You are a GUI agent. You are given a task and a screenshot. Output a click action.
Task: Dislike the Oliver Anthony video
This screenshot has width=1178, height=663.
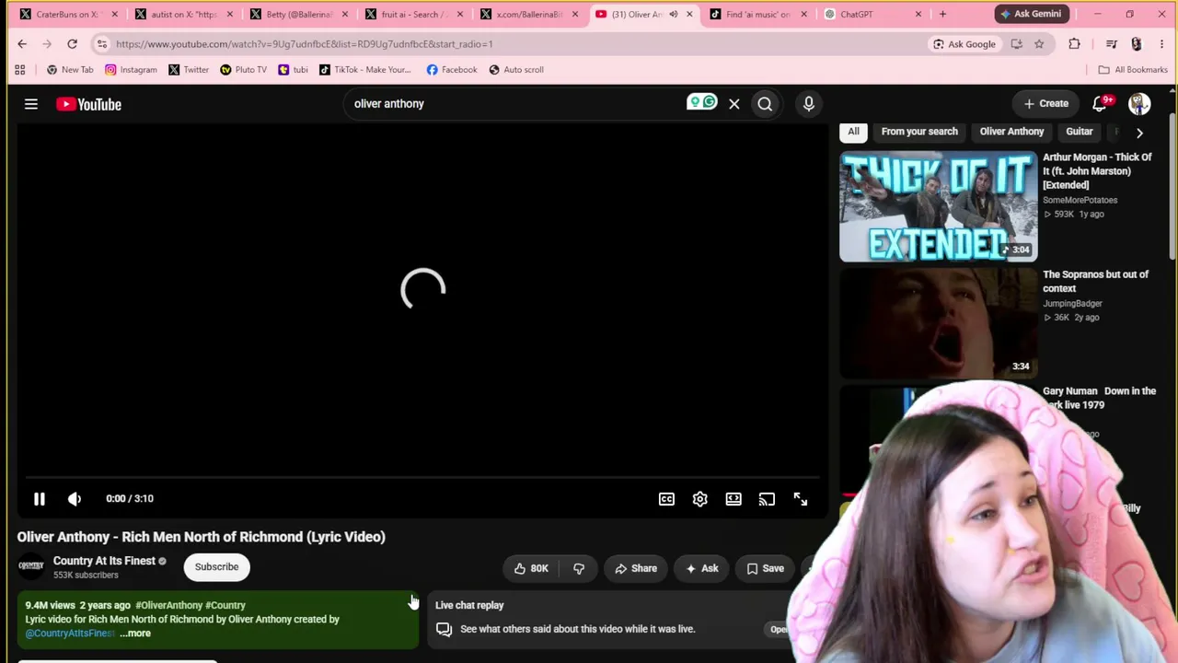pos(579,568)
